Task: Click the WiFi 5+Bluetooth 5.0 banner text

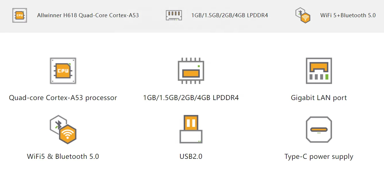Action: pos(348,15)
